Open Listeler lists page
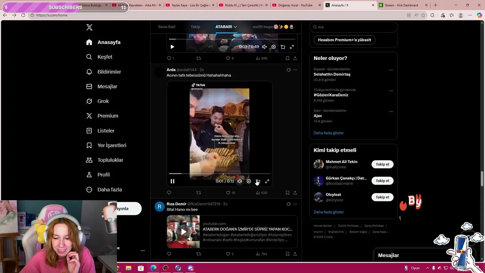Viewport: 485px width, 273px height. [x=100, y=130]
